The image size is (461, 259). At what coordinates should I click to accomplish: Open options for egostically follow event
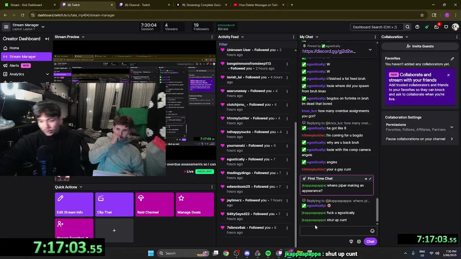[x=287, y=159]
